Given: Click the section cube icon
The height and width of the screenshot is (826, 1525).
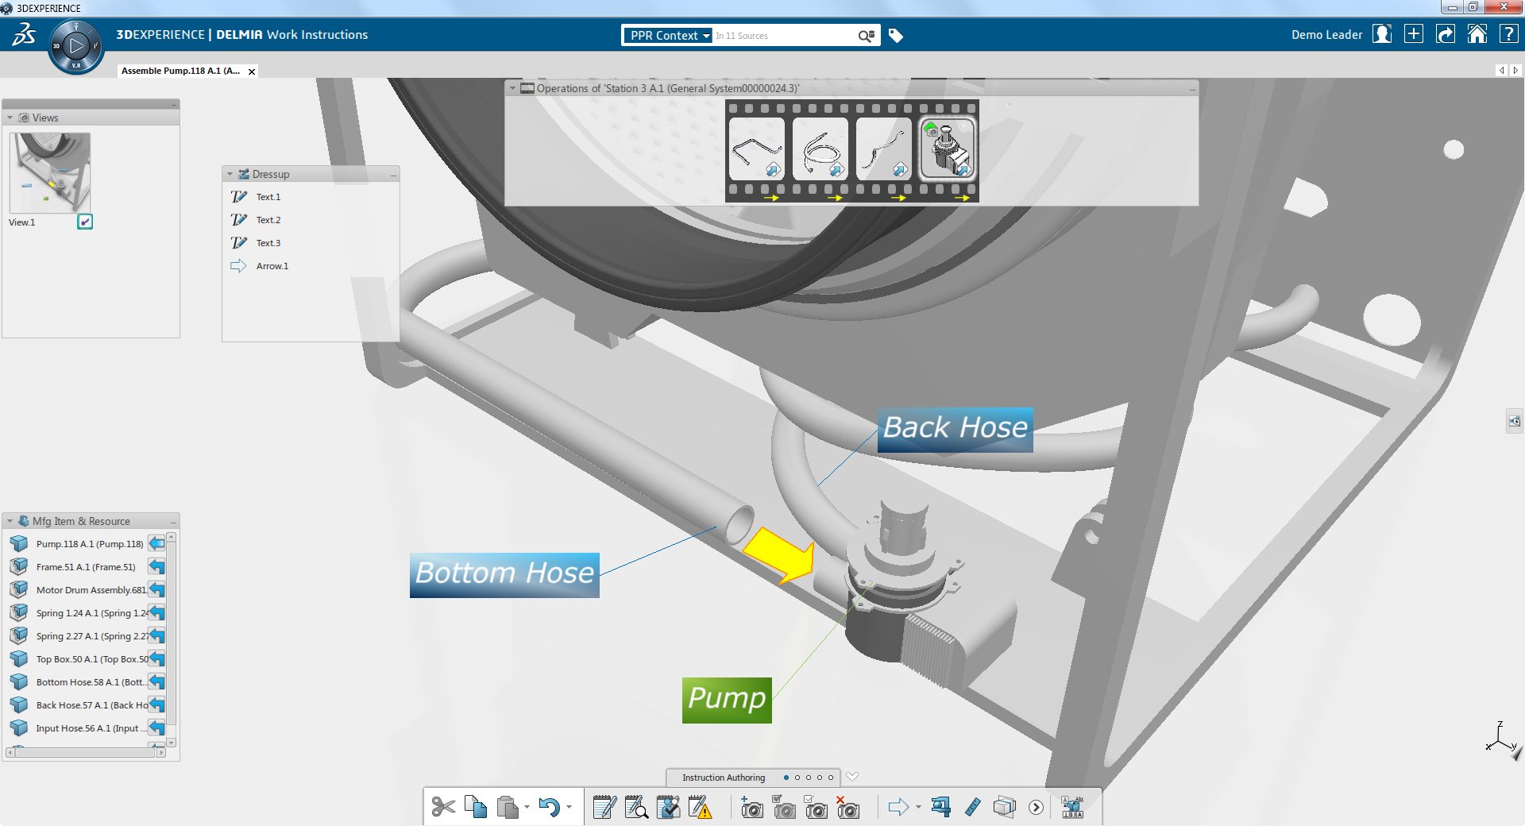Looking at the screenshot, I should click(1005, 808).
